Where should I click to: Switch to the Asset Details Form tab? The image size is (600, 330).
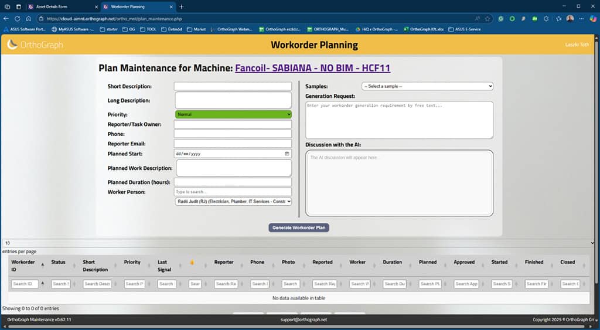(63, 6)
